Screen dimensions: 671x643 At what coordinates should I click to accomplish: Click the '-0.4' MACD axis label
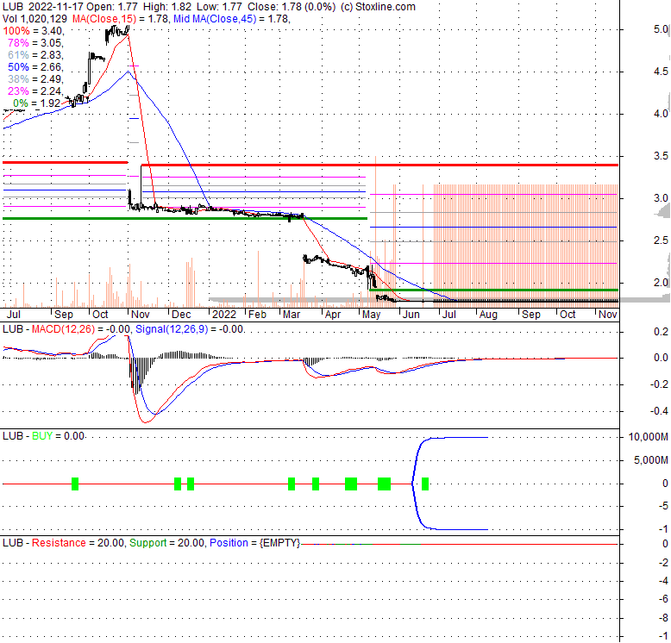[x=659, y=411]
